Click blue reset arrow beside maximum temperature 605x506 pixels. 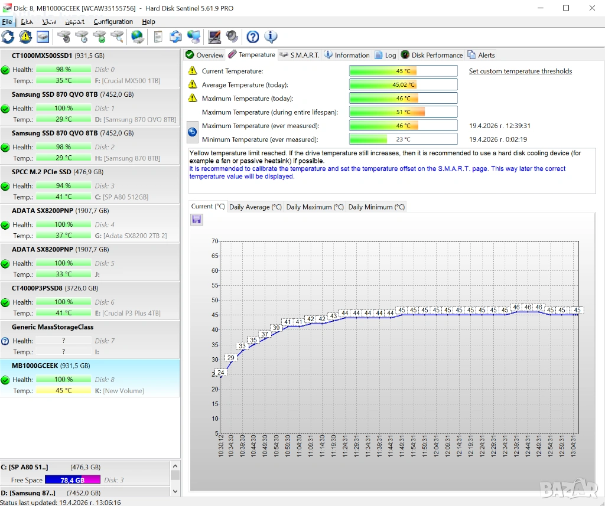(x=193, y=132)
